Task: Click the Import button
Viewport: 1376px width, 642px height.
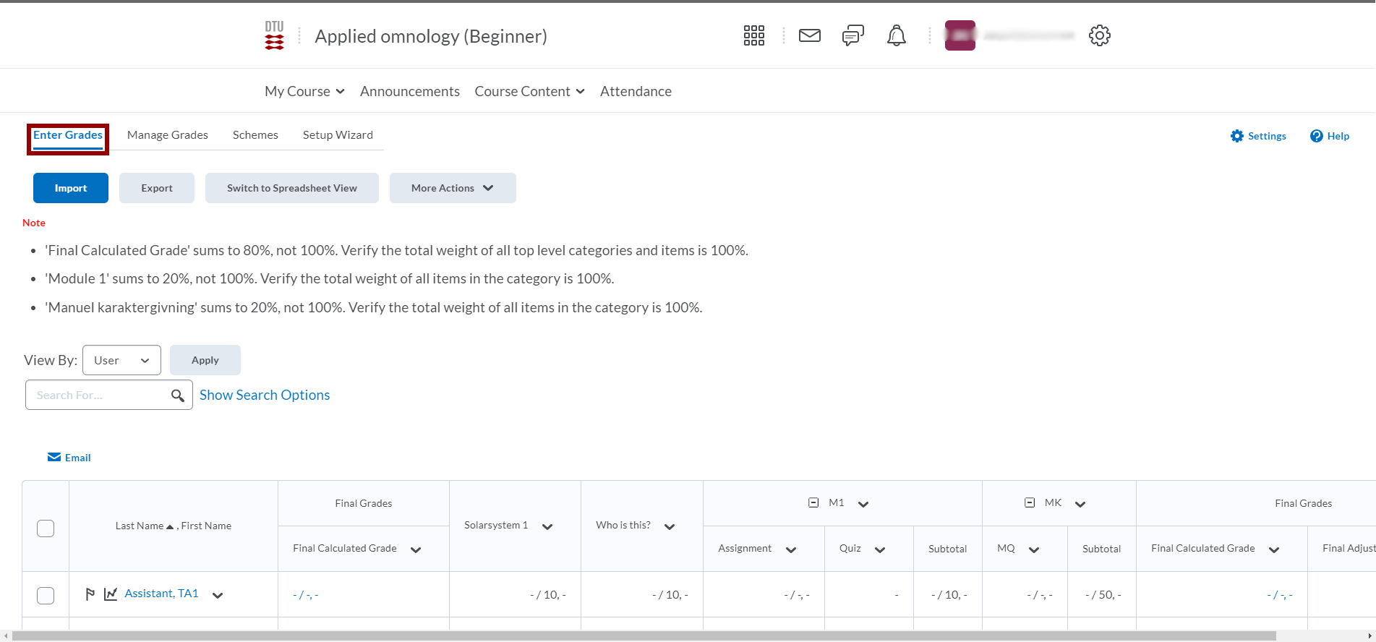Action: coord(71,188)
